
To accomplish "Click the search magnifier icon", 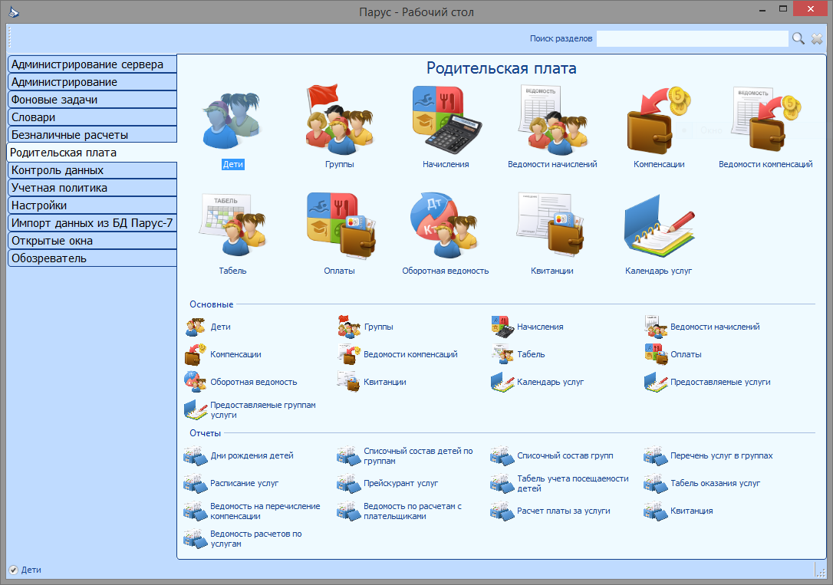I will click(x=798, y=38).
